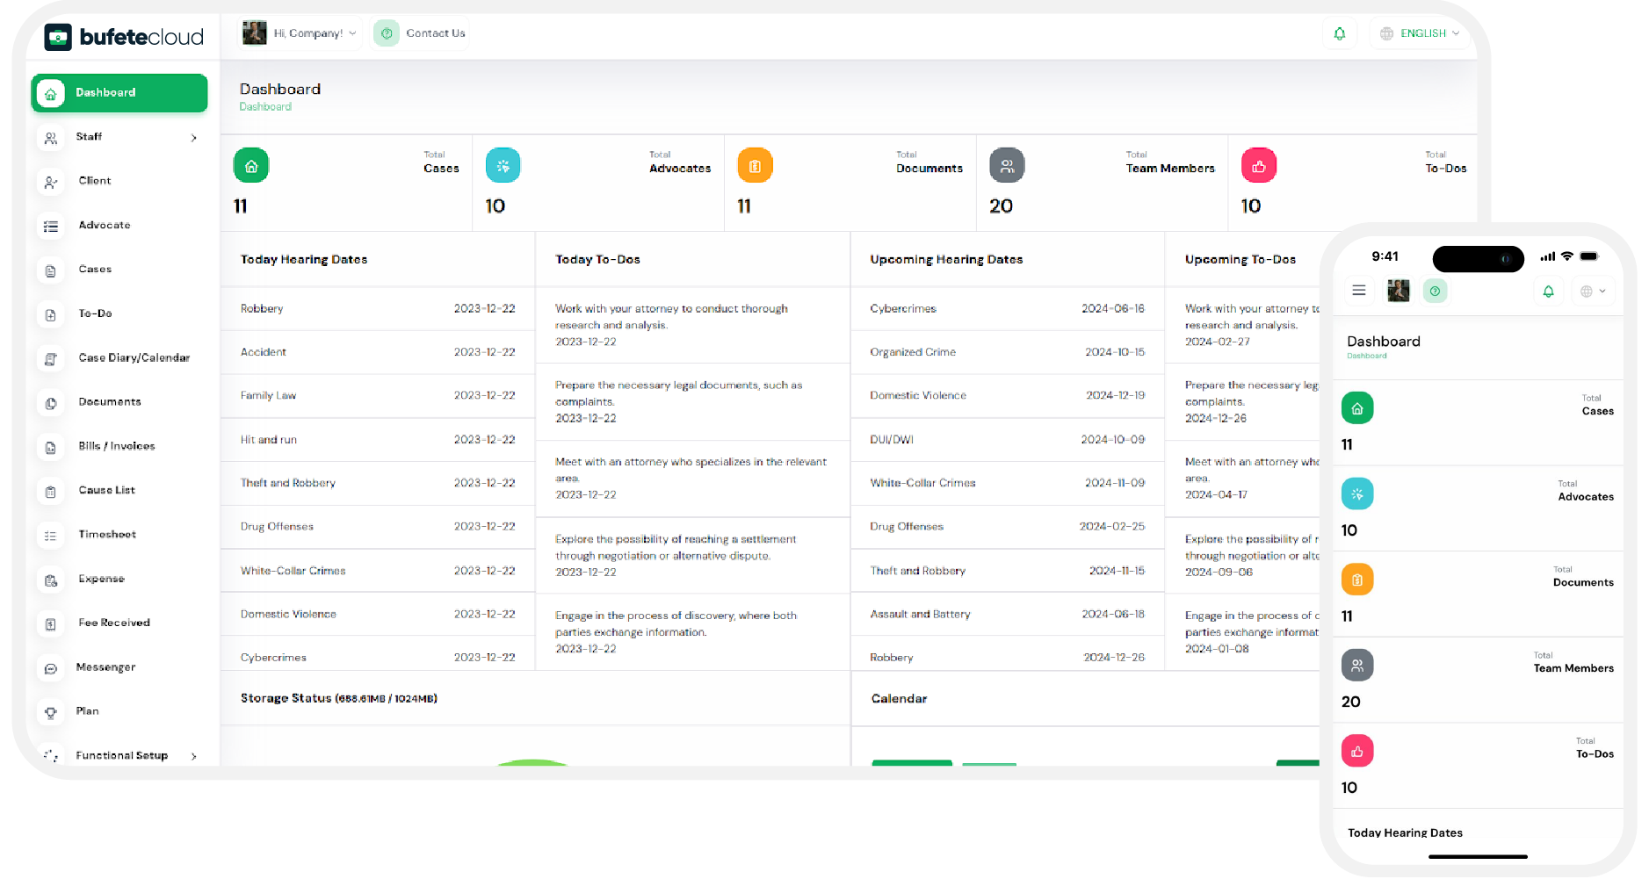Open notification bell on phone preview

(1549, 292)
